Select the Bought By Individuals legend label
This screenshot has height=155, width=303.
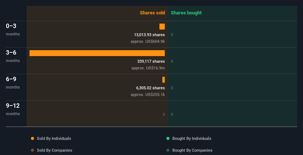click(192, 138)
